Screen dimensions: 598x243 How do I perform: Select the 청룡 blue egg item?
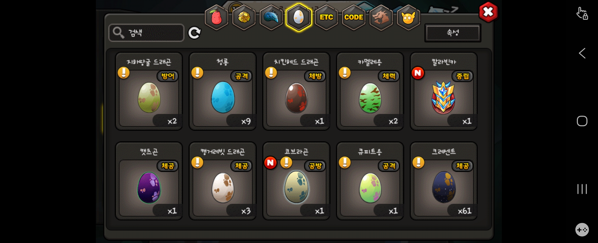pyautogui.click(x=223, y=91)
